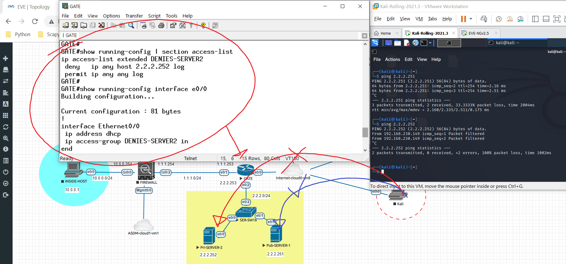Click the yellow Help question mark icon
Viewport: 566px width, 264px height.
[203, 25]
